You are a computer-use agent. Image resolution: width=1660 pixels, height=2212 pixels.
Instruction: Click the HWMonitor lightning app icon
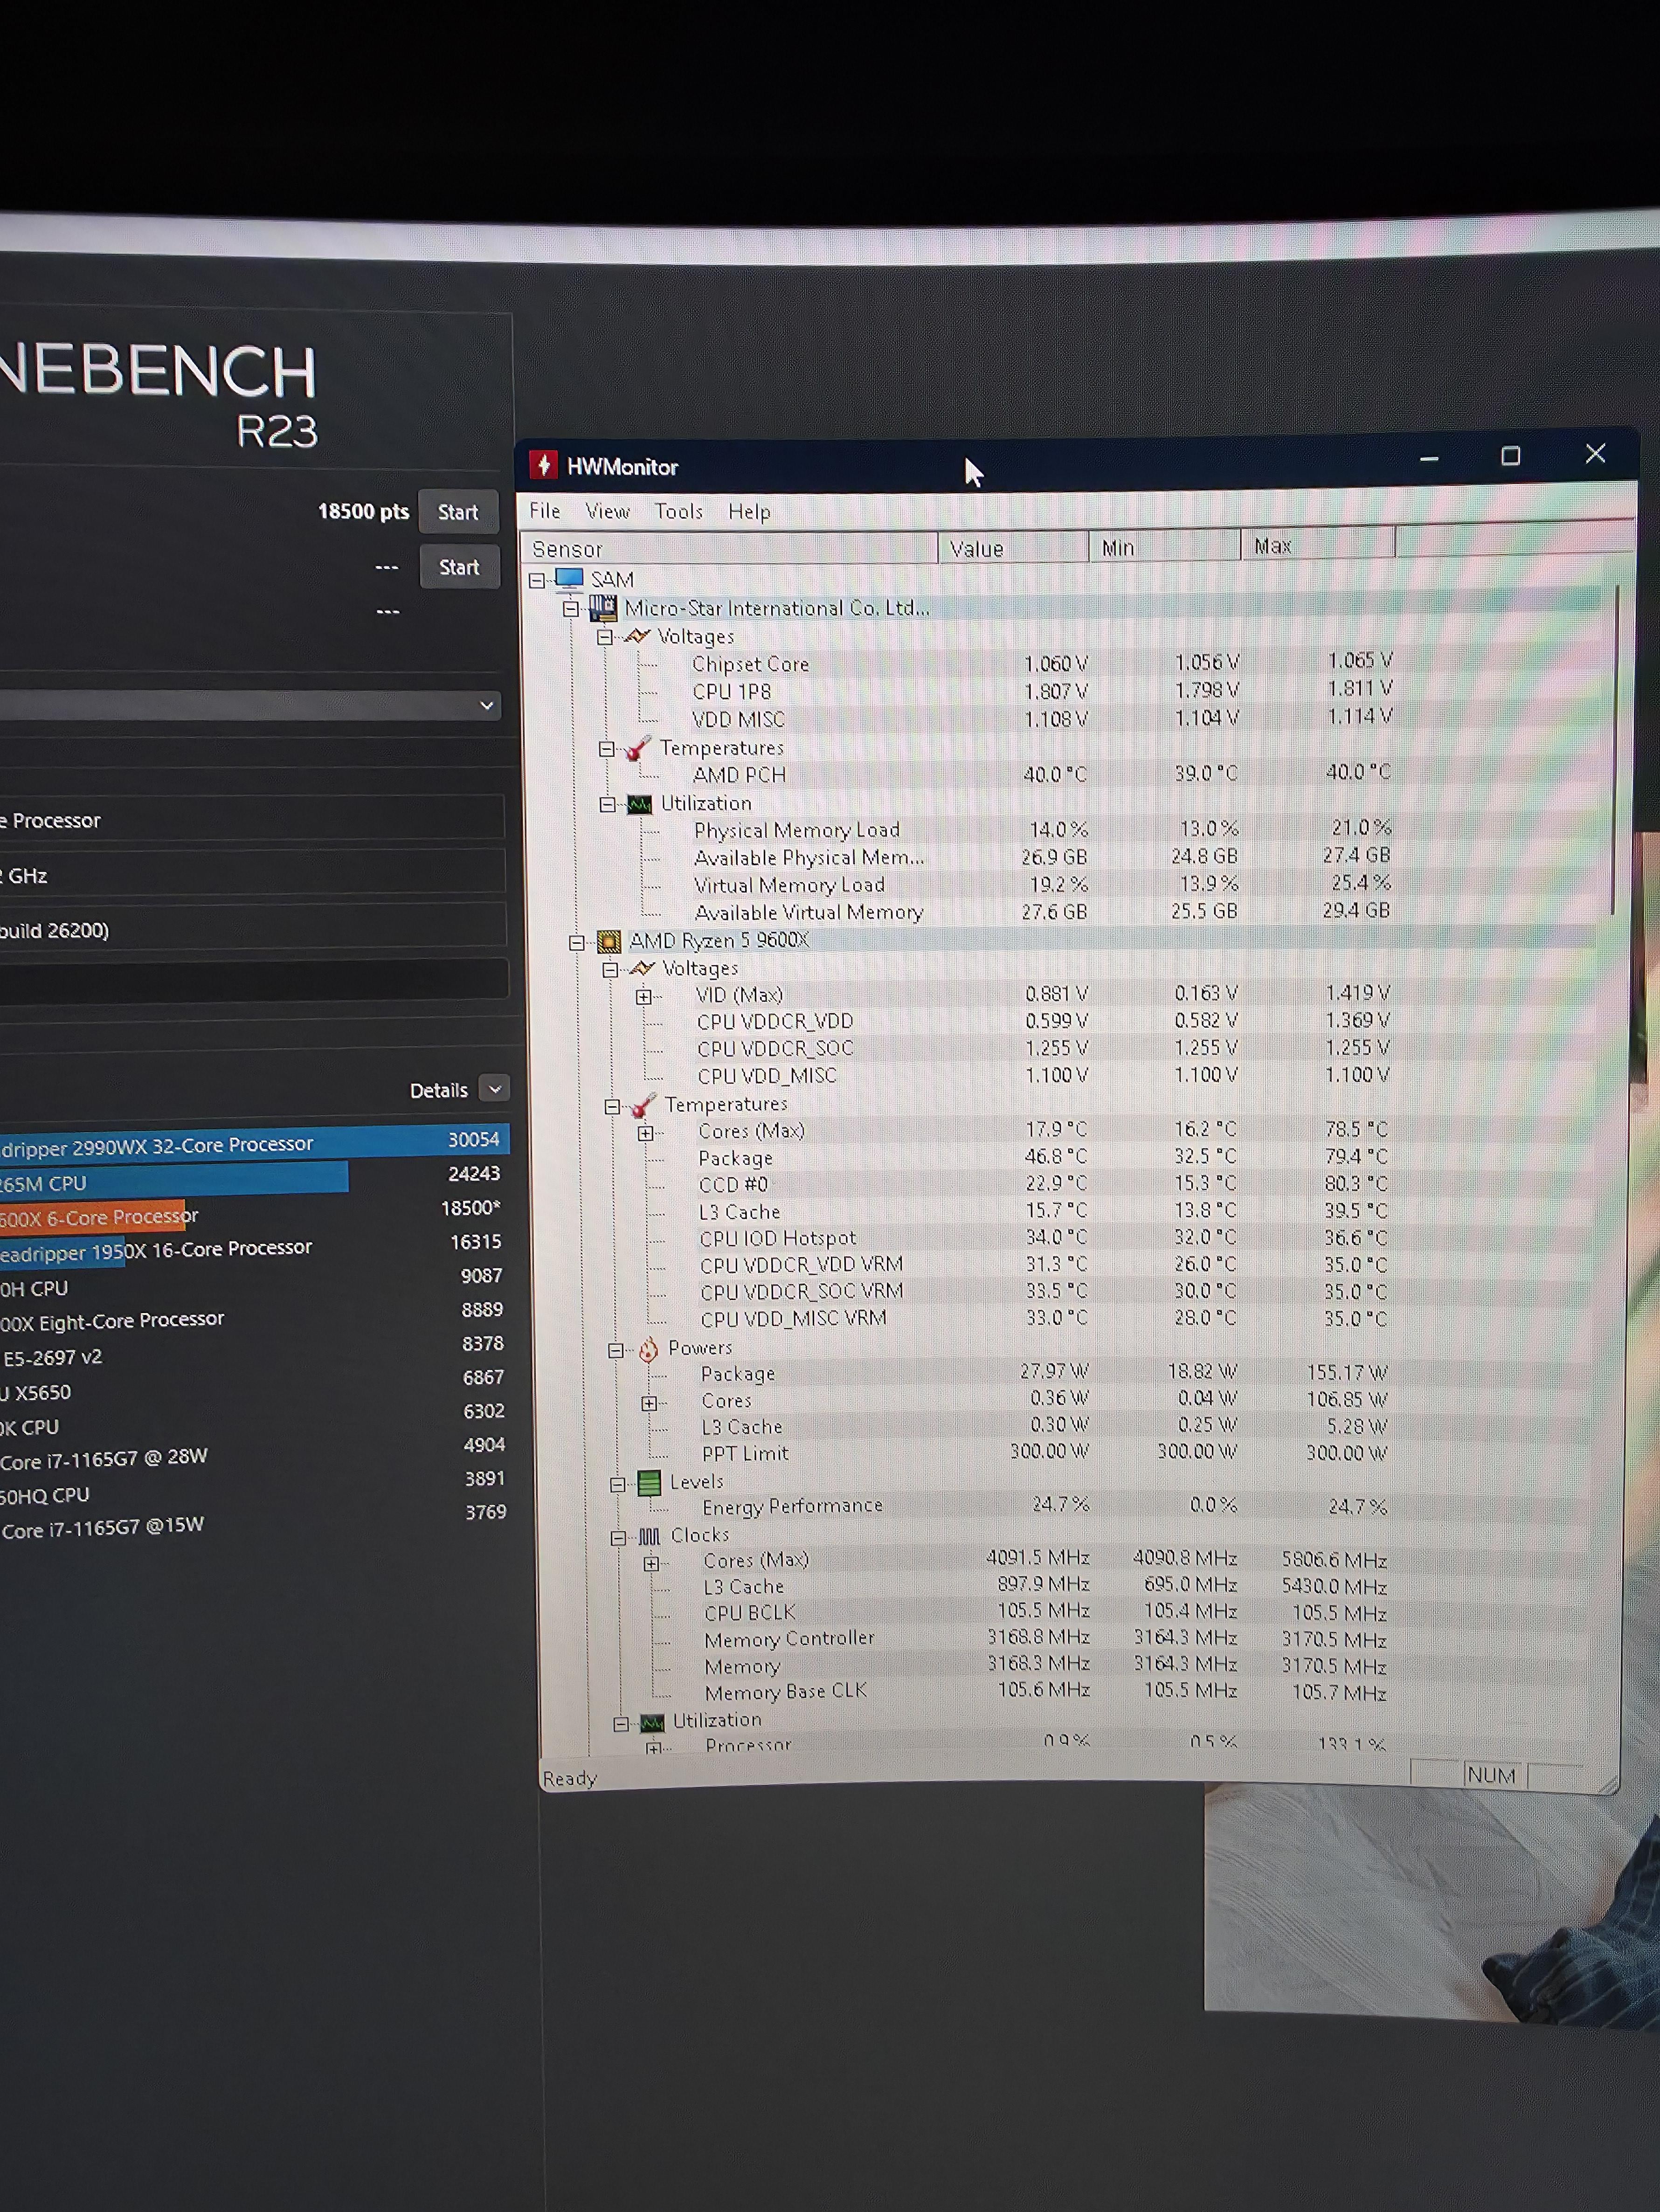click(543, 465)
